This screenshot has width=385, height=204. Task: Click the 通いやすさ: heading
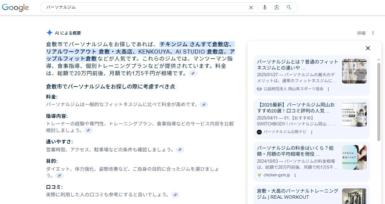point(59,142)
